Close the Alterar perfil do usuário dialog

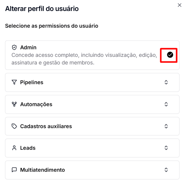click(x=179, y=5)
